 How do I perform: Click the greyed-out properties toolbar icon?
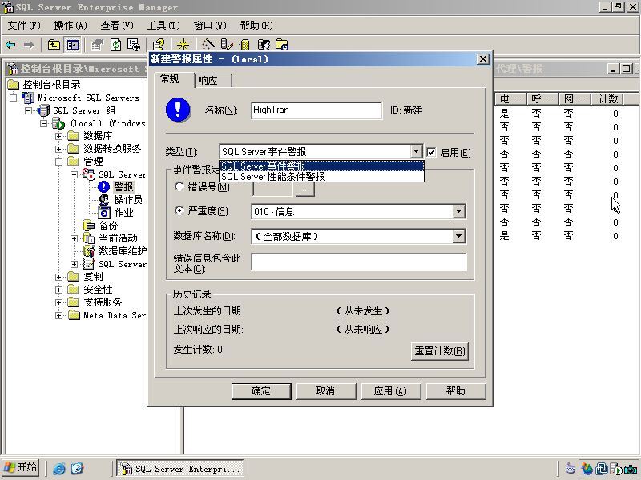tap(97, 45)
